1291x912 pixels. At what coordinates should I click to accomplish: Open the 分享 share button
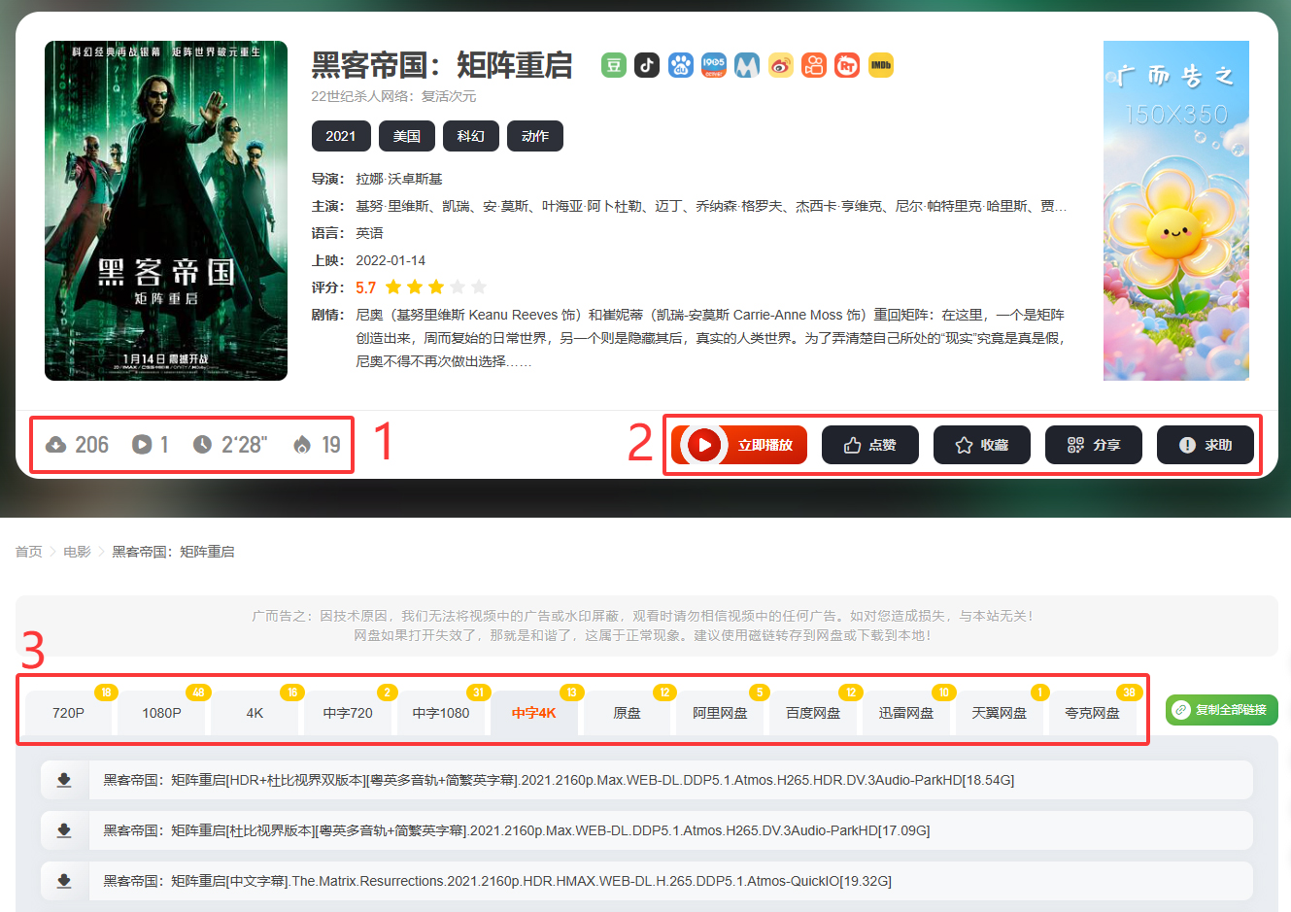[x=1094, y=445]
